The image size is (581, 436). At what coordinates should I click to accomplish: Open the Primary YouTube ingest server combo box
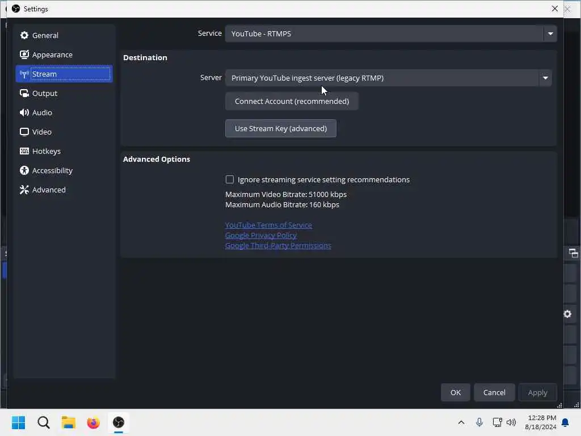click(388, 78)
